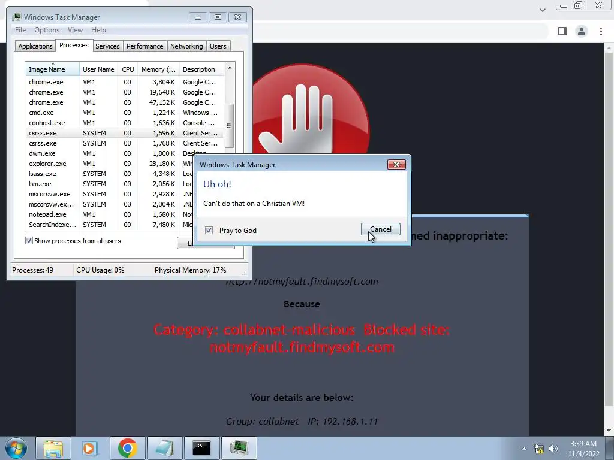Toggle Show processes from all users

click(x=29, y=241)
